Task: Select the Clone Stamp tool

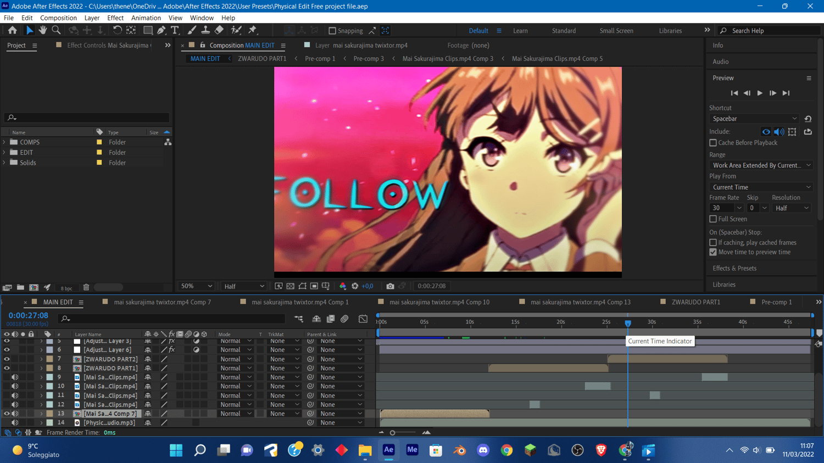Action: pyautogui.click(x=205, y=30)
